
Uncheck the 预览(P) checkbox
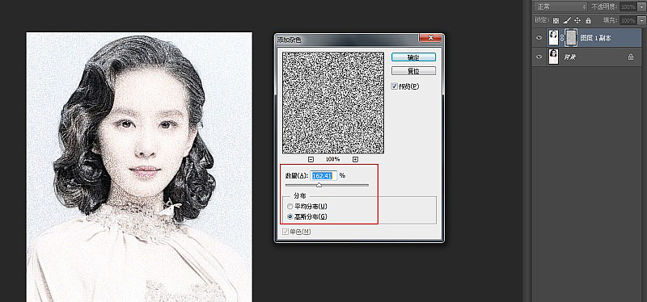click(395, 86)
